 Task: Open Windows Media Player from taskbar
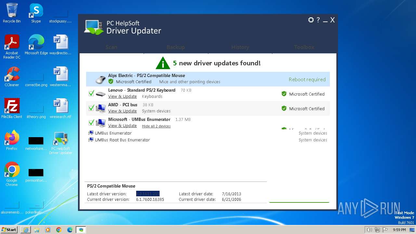tap(48, 230)
